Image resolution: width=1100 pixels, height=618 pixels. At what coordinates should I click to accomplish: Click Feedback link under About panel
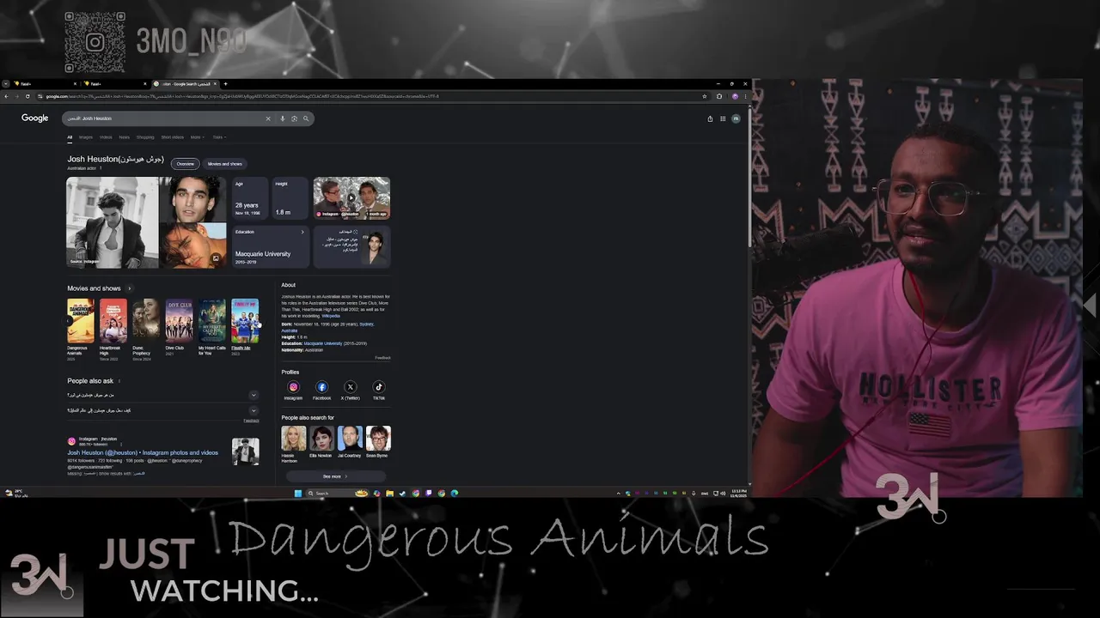[382, 357]
